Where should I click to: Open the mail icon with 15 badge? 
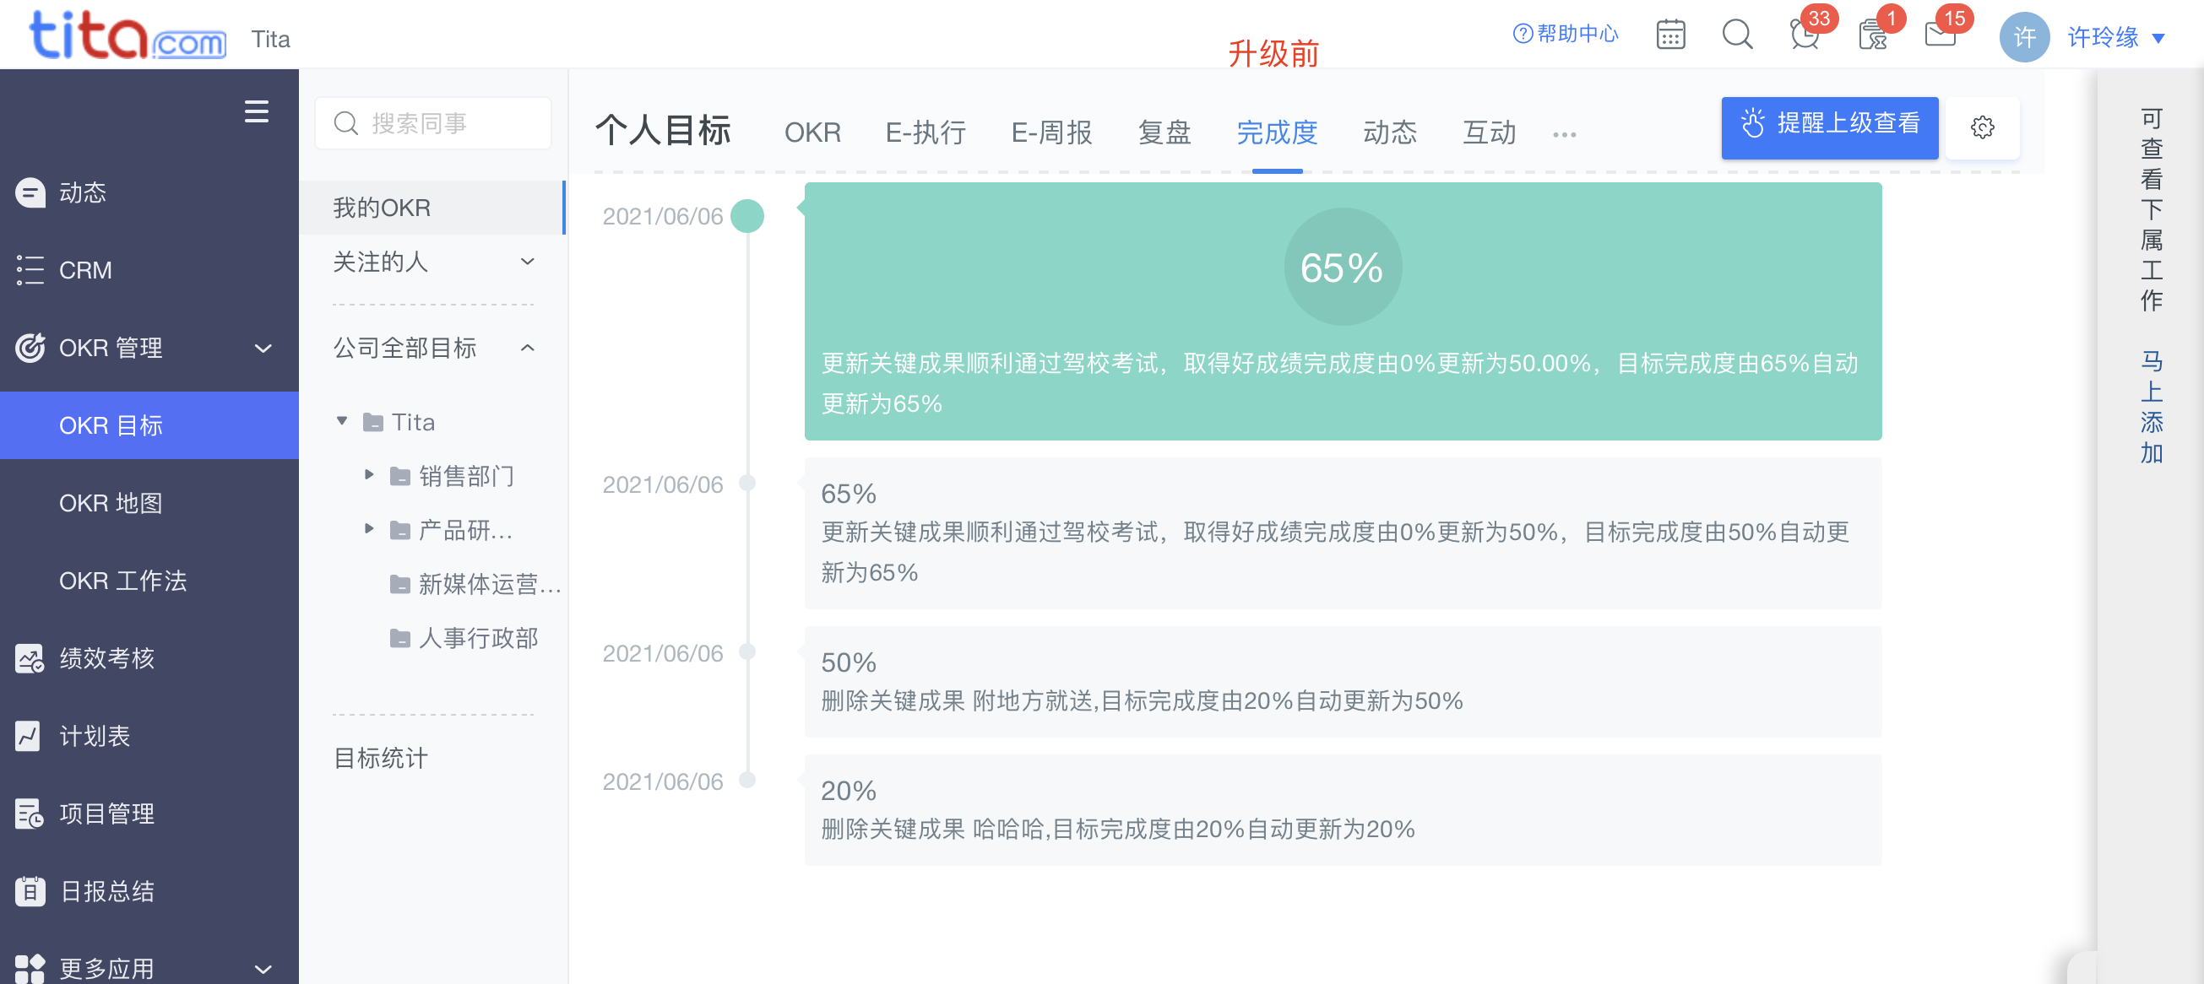(1939, 35)
